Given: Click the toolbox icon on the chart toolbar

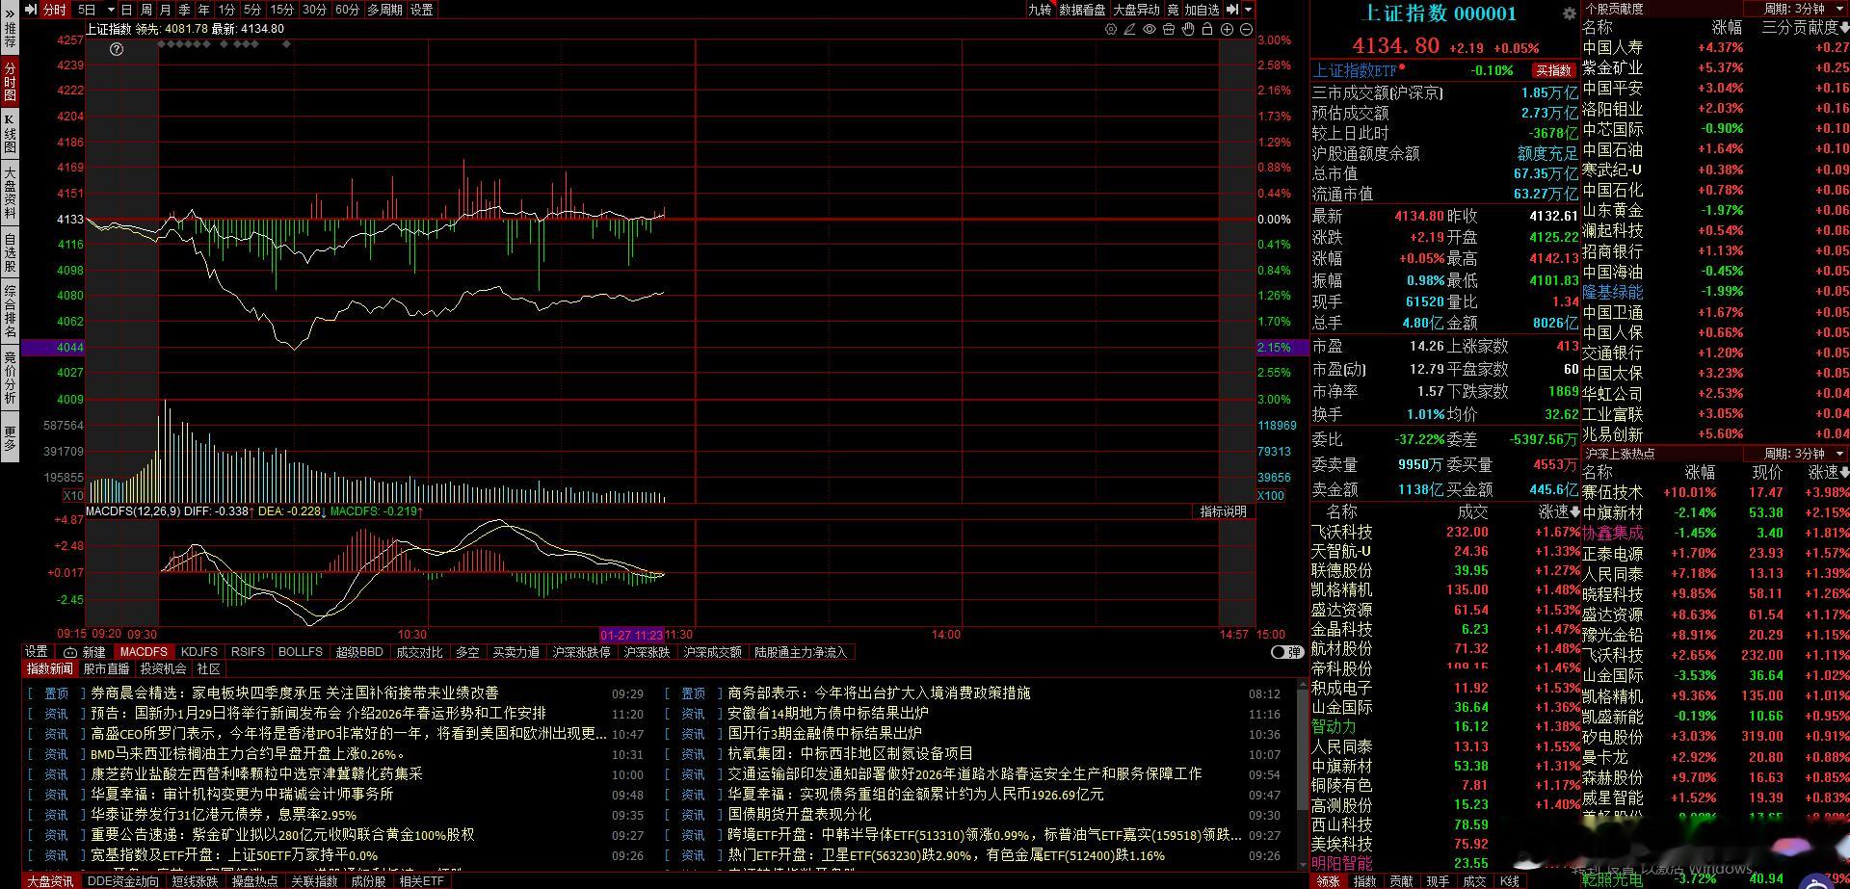Looking at the screenshot, I should (1168, 30).
